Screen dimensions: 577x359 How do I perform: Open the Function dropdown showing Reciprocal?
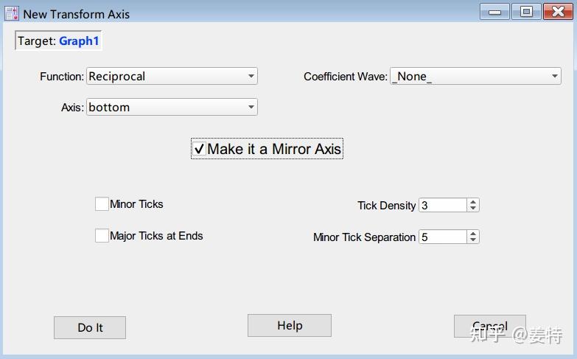(x=172, y=76)
